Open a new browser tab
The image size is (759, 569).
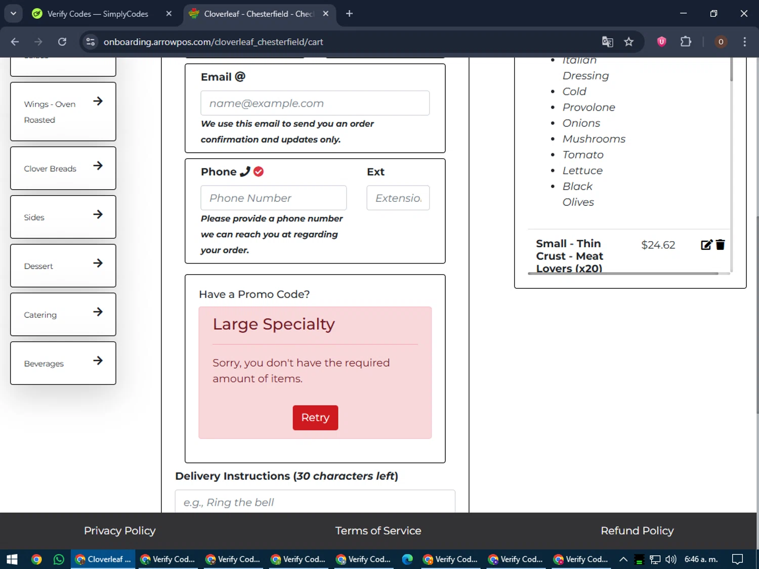[349, 14]
